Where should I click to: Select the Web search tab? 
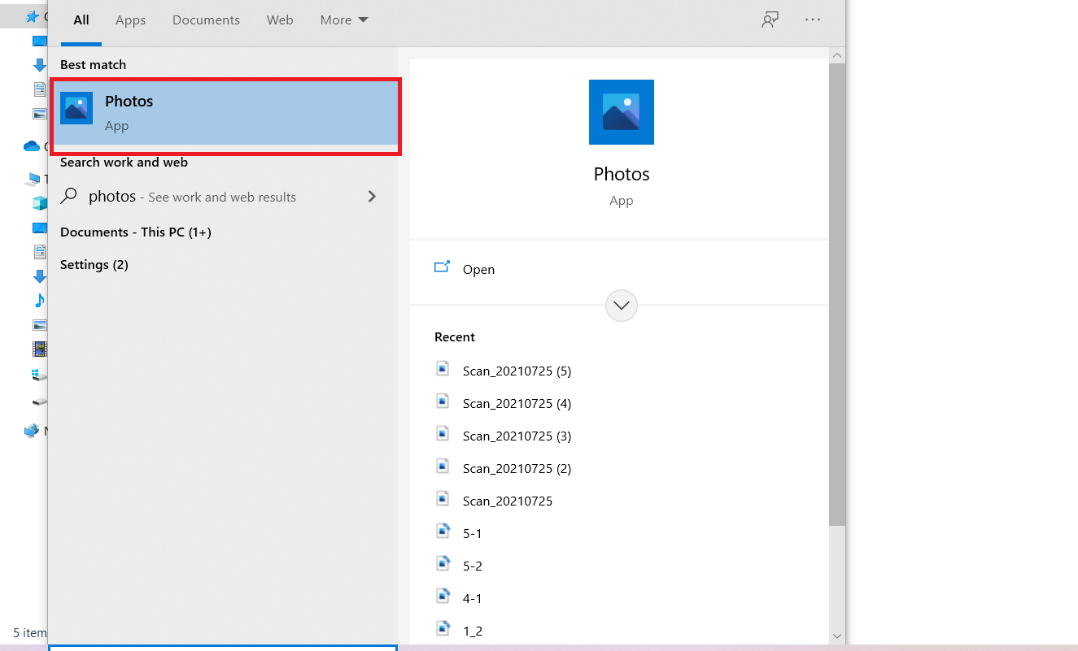pyautogui.click(x=280, y=20)
